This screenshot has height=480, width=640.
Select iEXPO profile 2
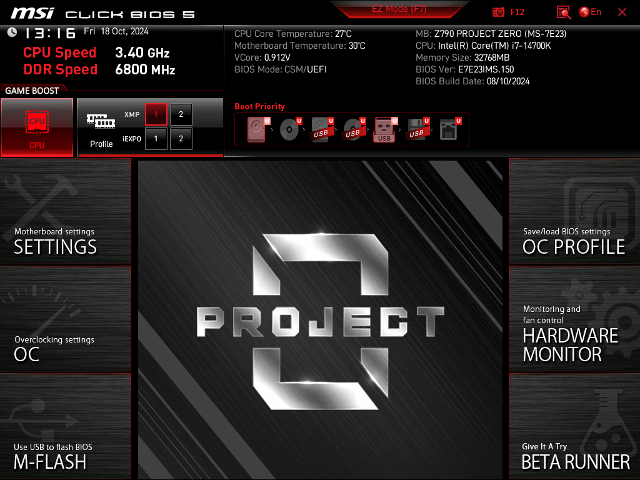[x=181, y=139]
